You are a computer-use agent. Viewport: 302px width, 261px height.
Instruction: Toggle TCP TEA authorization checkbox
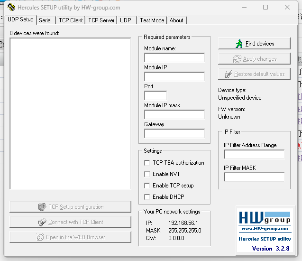147,163
